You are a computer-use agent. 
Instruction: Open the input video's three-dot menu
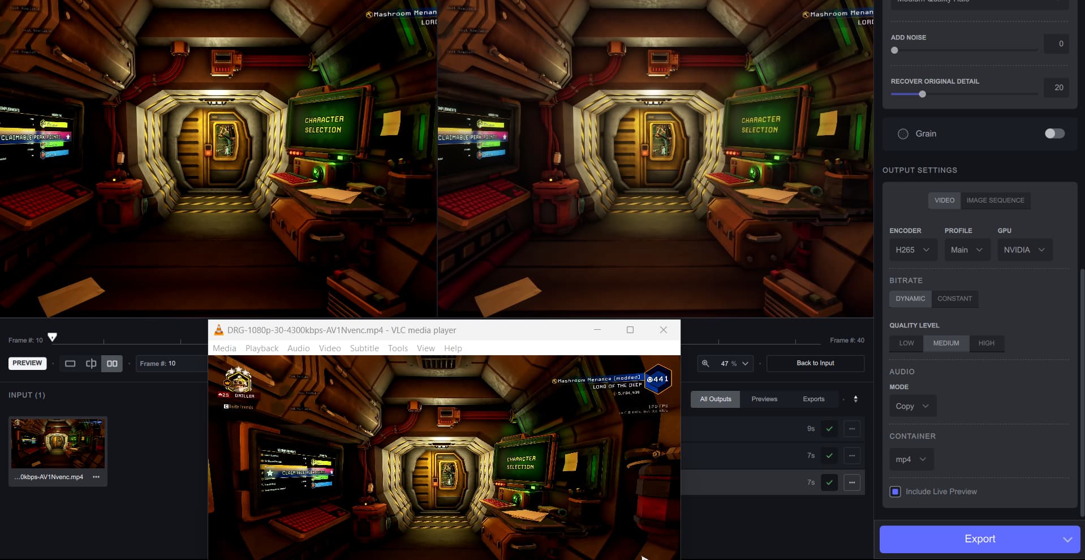pyautogui.click(x=96, y=477)
